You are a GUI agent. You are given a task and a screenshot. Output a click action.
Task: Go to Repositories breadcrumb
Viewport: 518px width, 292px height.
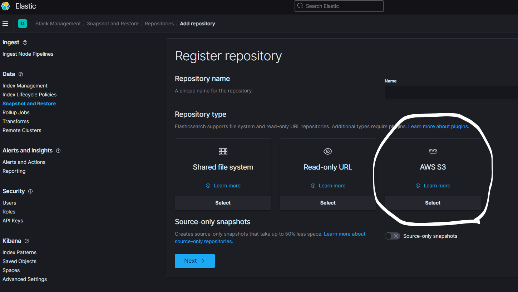click(159, 24)
